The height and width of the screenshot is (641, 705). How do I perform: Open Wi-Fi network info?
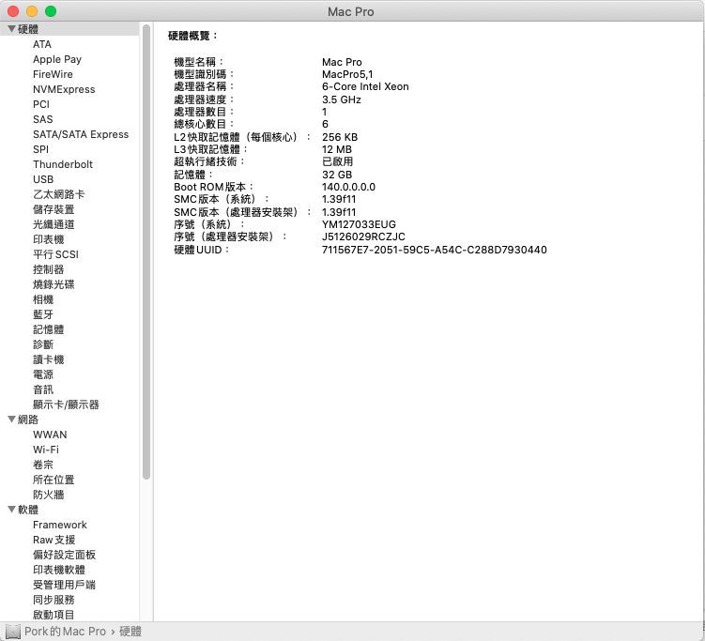[45, 450]
